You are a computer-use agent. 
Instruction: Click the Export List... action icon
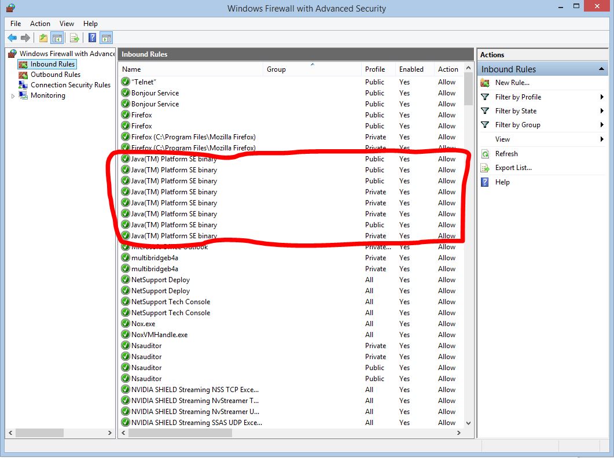click(x=486, y=168)
